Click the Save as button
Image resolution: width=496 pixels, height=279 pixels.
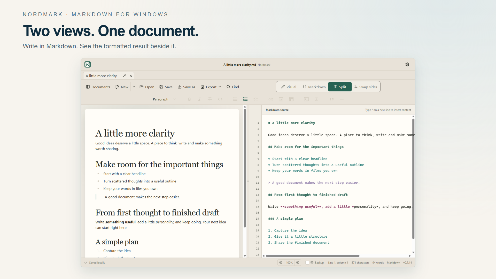click(187, 87)
